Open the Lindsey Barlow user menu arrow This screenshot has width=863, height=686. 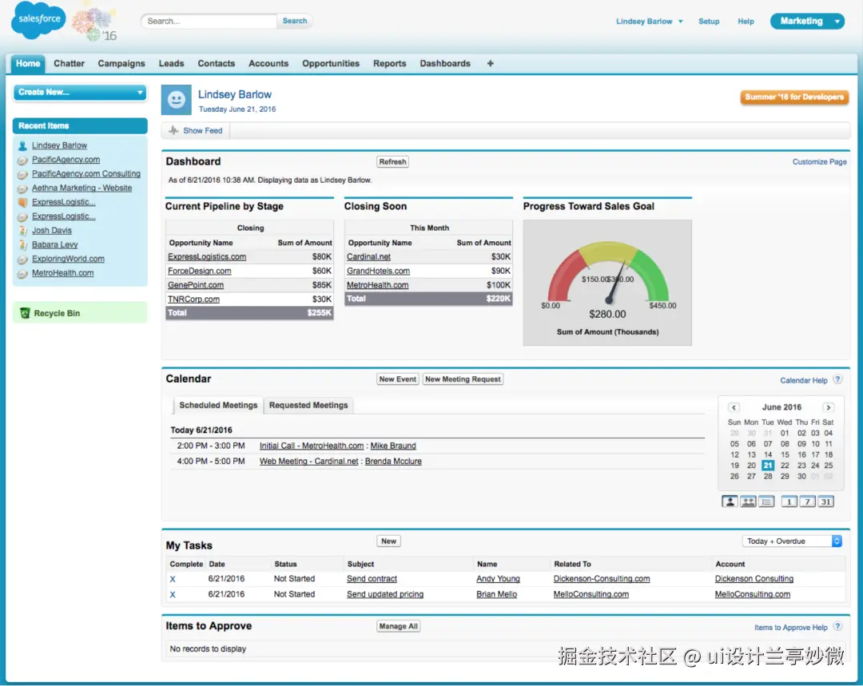680,22
